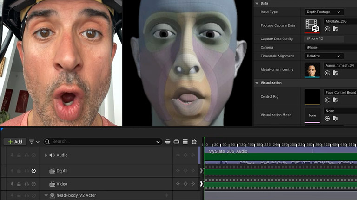Jump to next key on Audio track
The width and height of the screenshot is (357, 200).
click(x=193, y=155)
